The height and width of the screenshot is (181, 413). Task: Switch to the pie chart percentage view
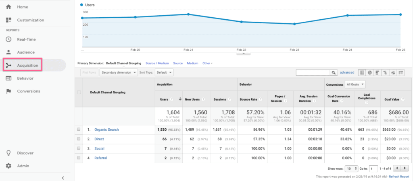pyautogui.click(x=369, y=72)
